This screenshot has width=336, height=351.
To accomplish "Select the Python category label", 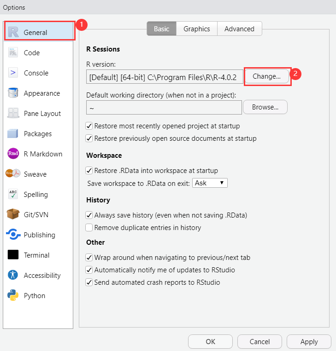I will (35, 296).
